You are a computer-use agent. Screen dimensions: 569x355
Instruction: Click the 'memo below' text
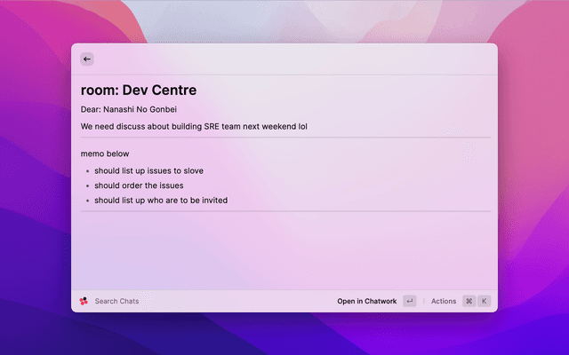[105, 154]
